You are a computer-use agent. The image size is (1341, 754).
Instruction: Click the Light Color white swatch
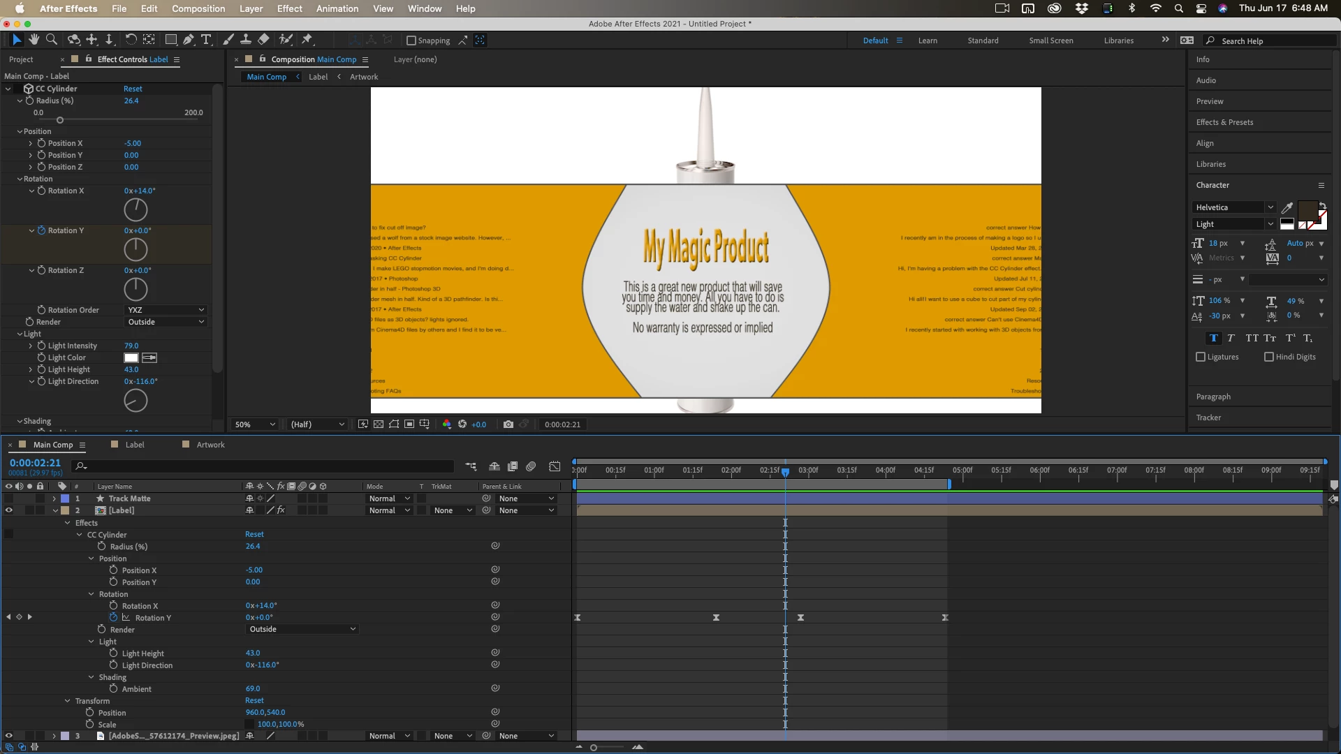click(131, 357)
